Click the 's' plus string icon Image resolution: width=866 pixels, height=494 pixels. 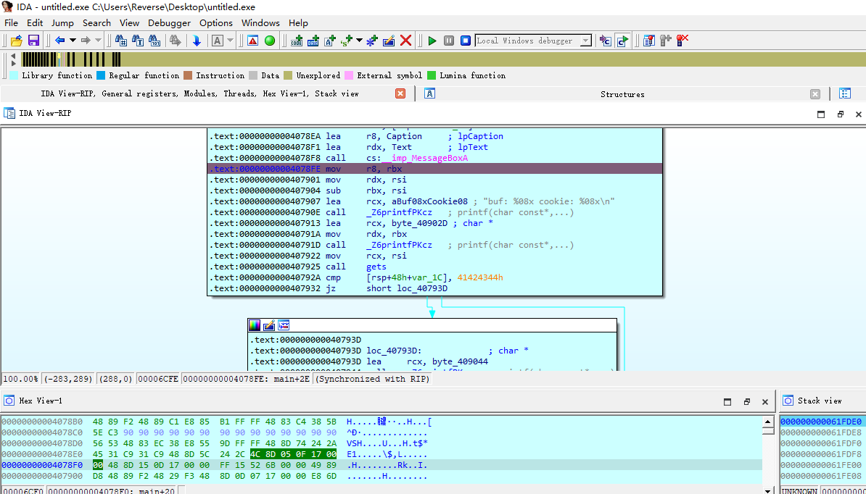(347, 41)
